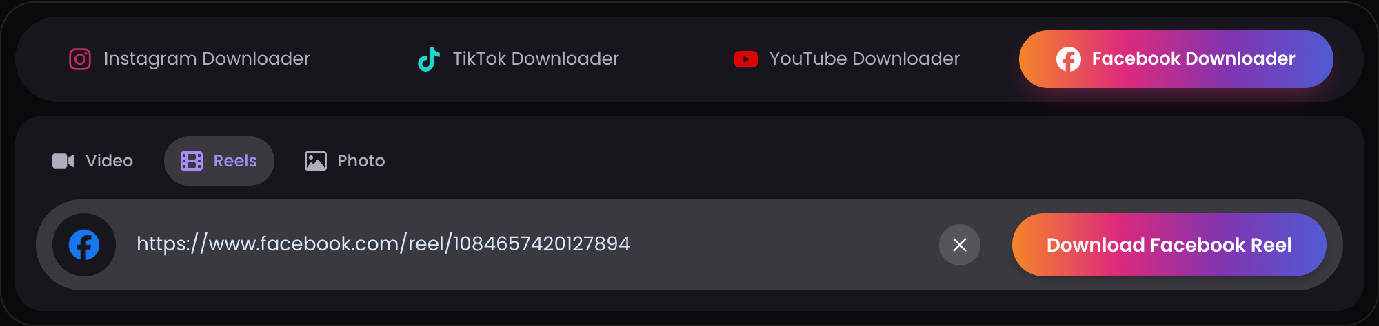Click the video camera icon

[x=63, y=161]
